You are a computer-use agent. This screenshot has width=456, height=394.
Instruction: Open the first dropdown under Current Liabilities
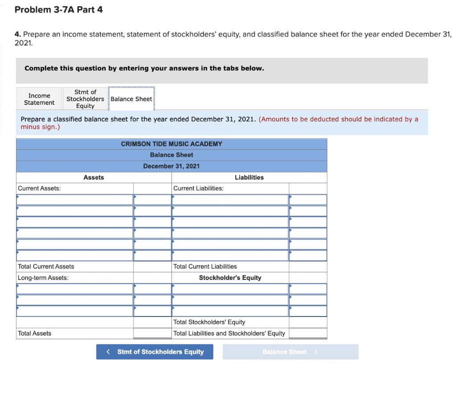[x=229, y=199]
